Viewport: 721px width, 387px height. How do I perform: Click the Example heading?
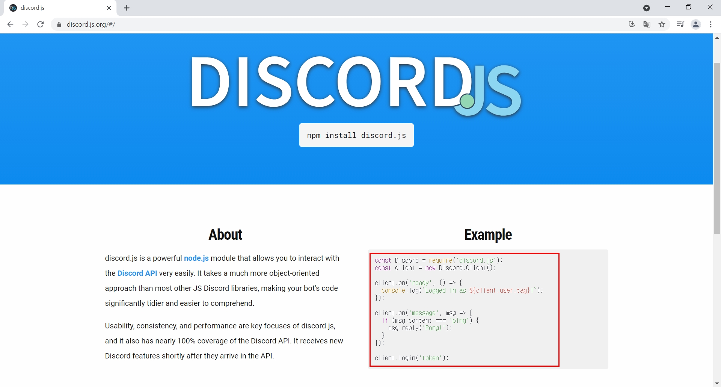pyautogui.click(x=488, y=234)
